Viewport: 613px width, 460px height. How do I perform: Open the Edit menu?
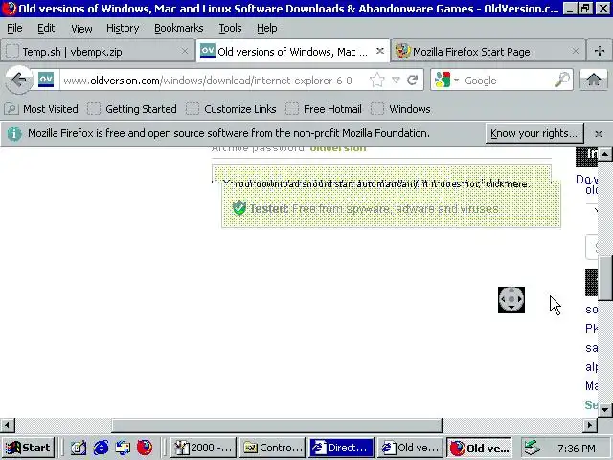coord(46,28)
